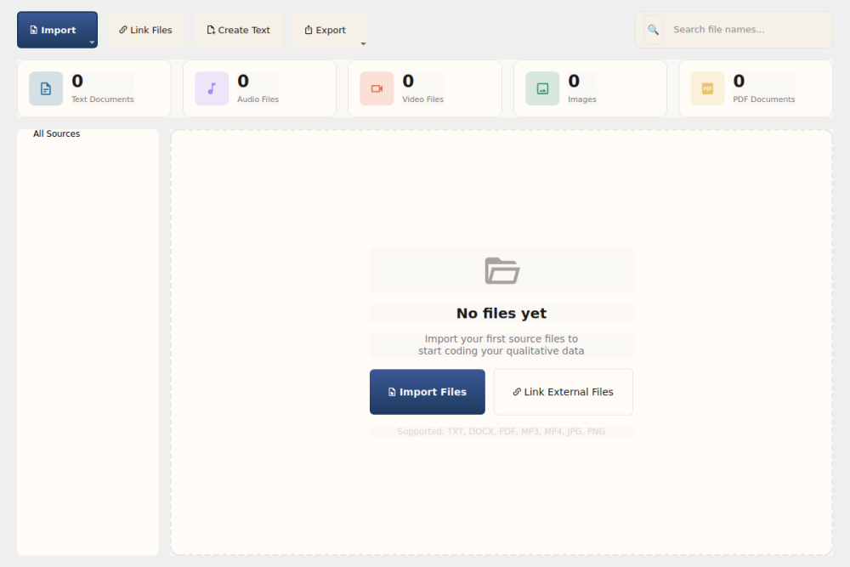This screenshot has height=567, width=850.
Task: Click the upload icon on the Export button
Action: [x=308, y=29]
